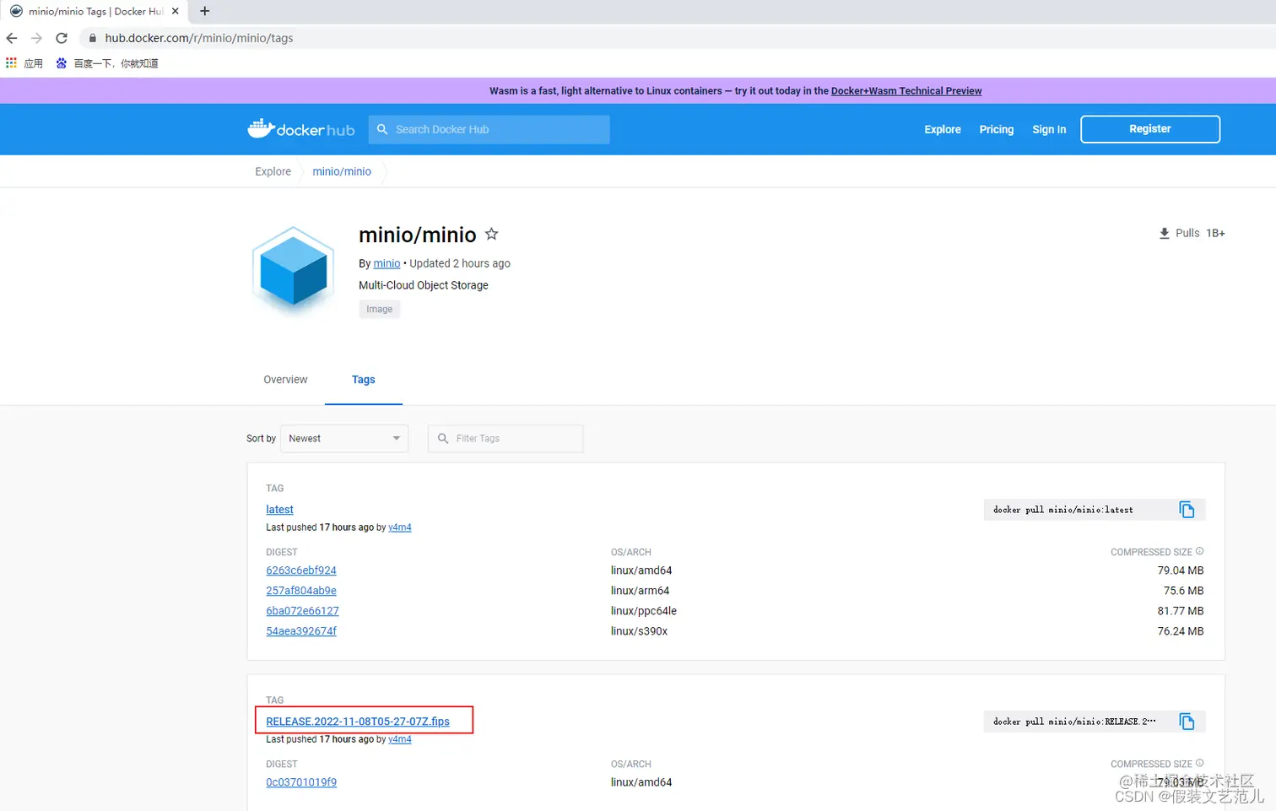This screenshot has height=811, width=1276.
Task: Switch to the Overview tab
Action: pyautogui.click(x=285, y=380)
